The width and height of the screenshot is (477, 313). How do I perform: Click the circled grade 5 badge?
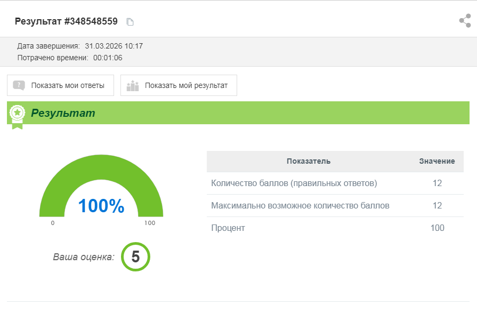(135, 257)
